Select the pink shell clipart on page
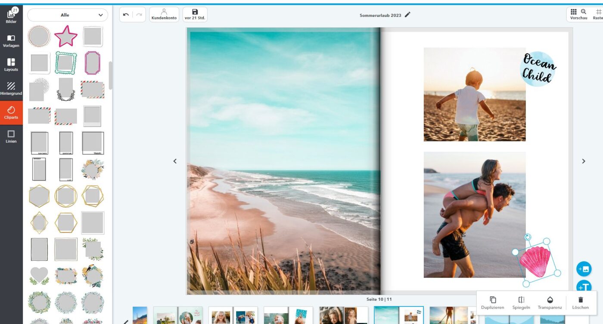The image size is (603, 324). tap(535, 262)
